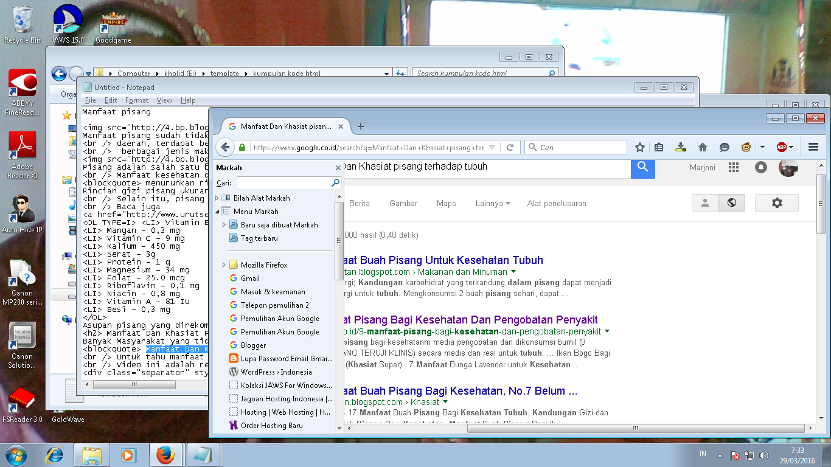
Task: Open ABBYY FineReader desktop shortcut
Action: coord(23,92)
